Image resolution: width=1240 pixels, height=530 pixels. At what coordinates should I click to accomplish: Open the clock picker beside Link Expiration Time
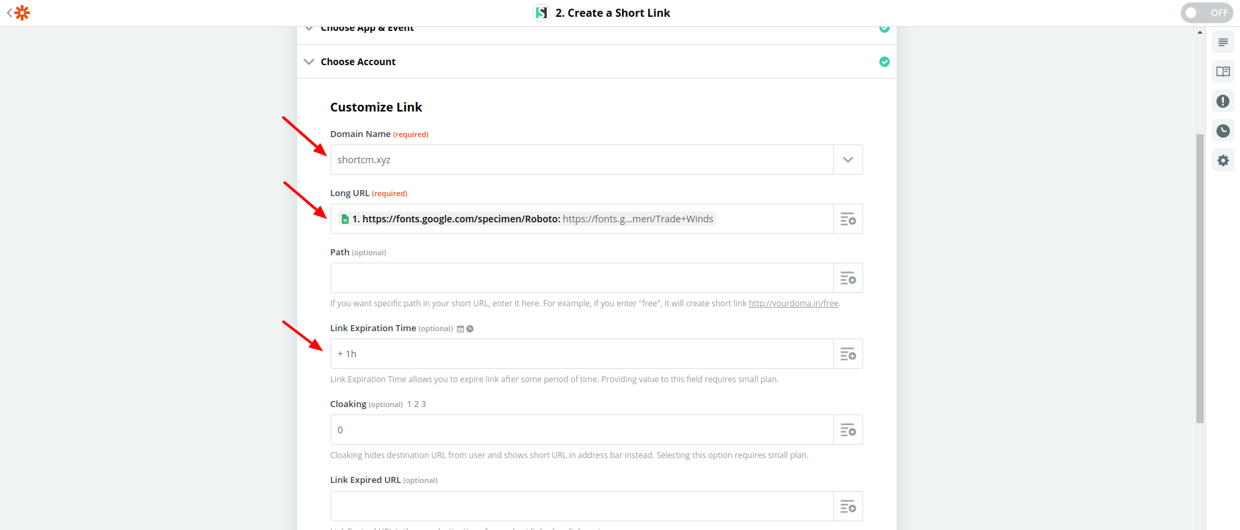(x=470, y=328)
